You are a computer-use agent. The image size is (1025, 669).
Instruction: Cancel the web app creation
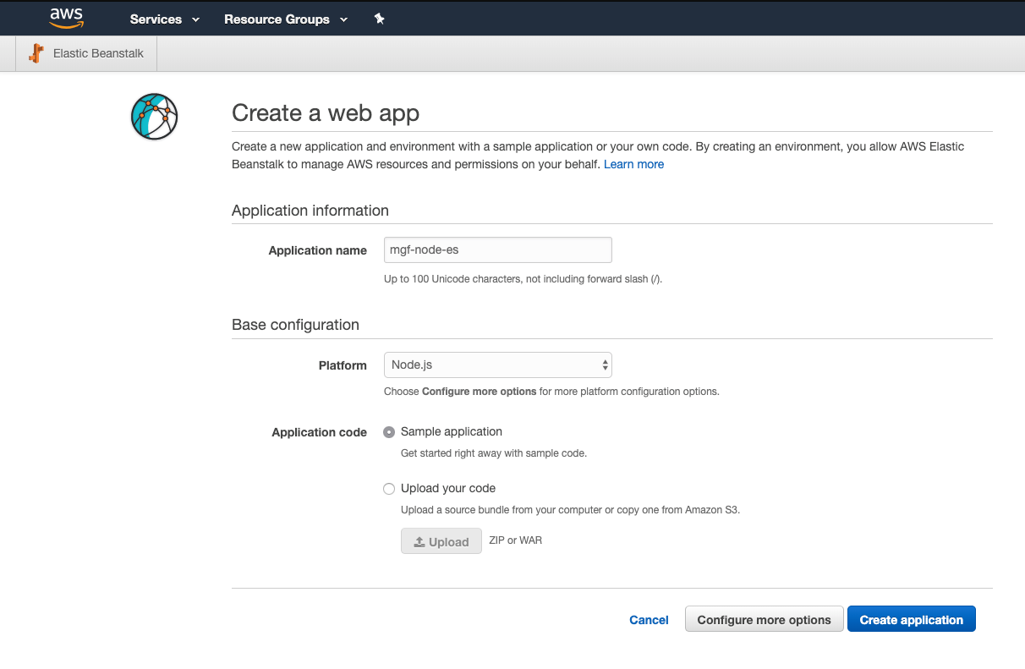point(649,620)
